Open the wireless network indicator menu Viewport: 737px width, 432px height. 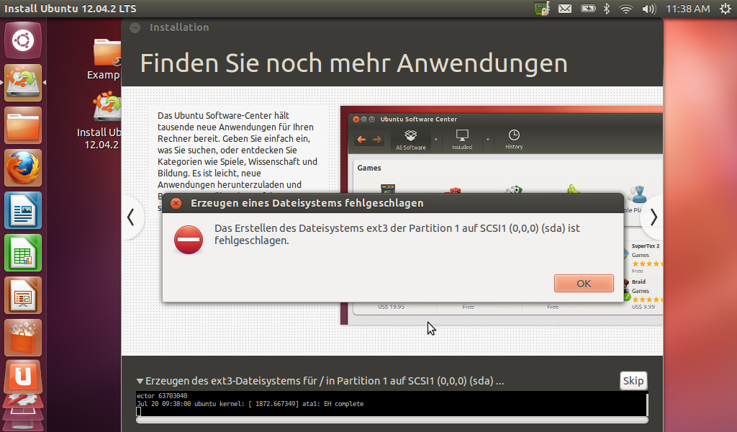click(x=626, y=9)
